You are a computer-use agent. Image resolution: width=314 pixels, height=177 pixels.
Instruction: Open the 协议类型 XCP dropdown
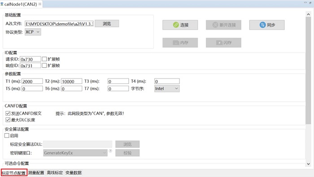(x=33, y=32)
